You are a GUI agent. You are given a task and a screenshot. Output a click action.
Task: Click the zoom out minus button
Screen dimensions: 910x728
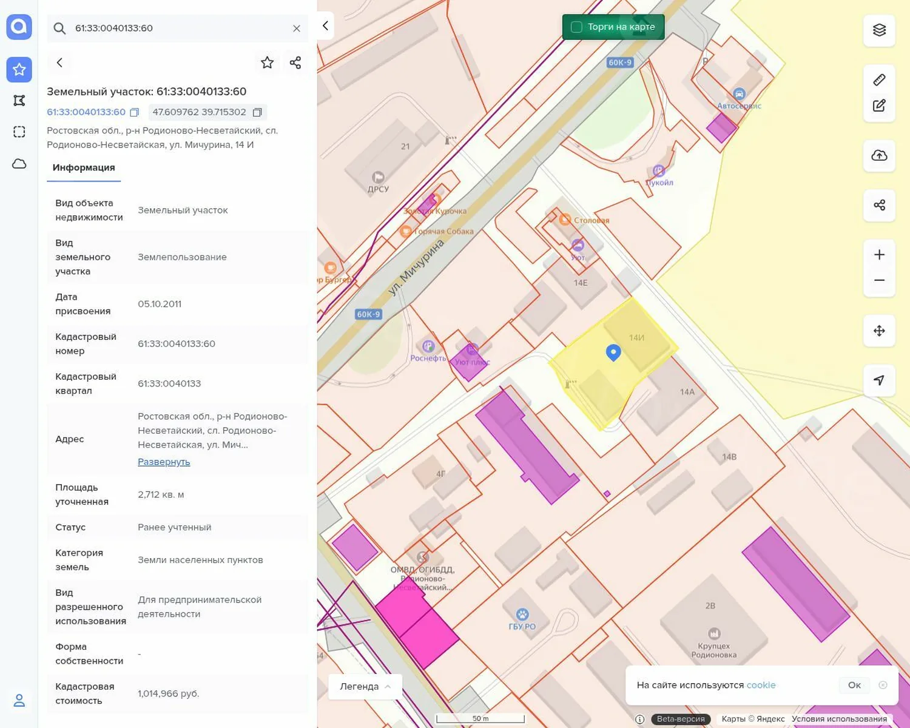pos(879,280)
